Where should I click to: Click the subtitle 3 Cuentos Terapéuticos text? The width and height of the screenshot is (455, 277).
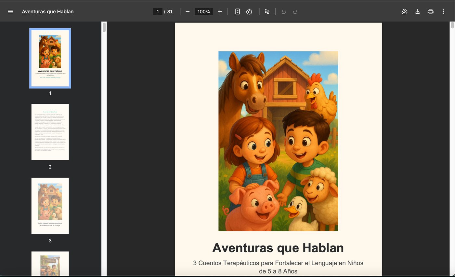[x=278, y=267]
